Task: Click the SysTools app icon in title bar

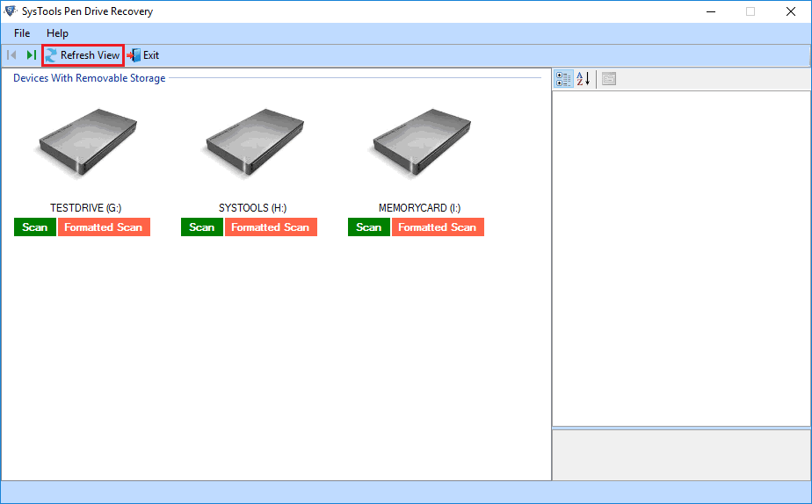Action: (x=11, y=11)
